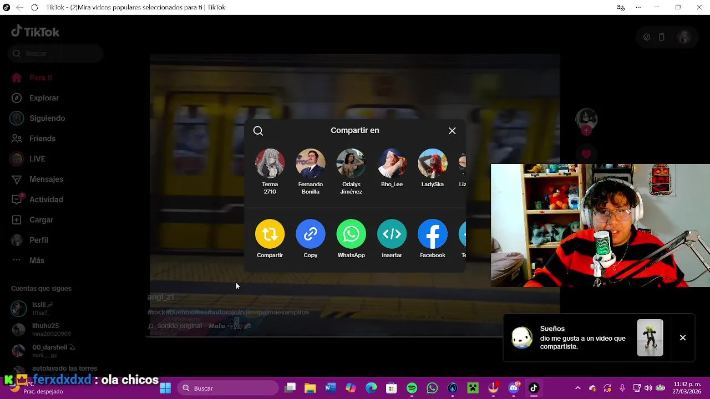Viewport: 710px width, 399px height.
Task: Open Discord from the taskbar
Action: point(514,388)
